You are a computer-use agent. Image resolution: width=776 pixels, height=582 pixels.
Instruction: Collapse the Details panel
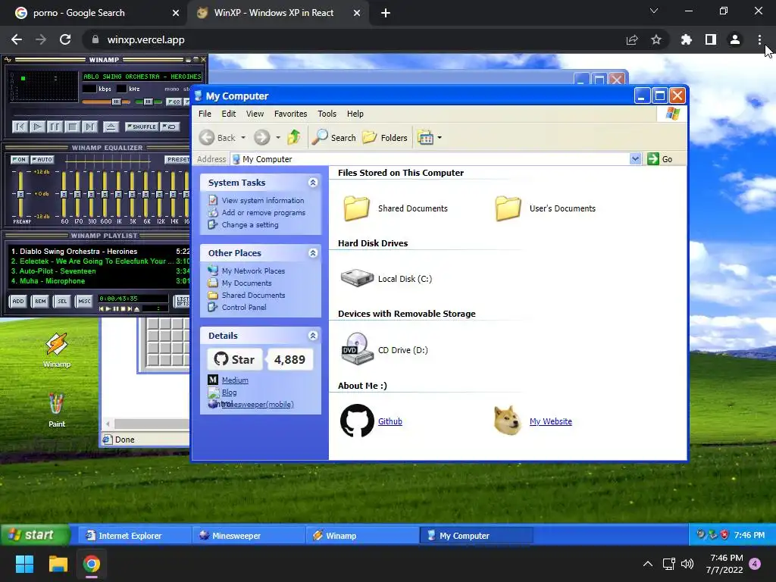pyautogui.click(x=313, y=336)
